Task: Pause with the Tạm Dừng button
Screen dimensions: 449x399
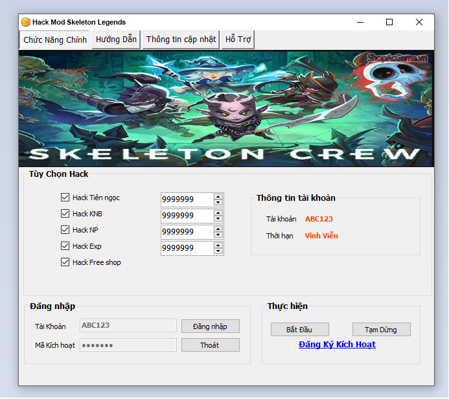Action: tap(381, 330)
